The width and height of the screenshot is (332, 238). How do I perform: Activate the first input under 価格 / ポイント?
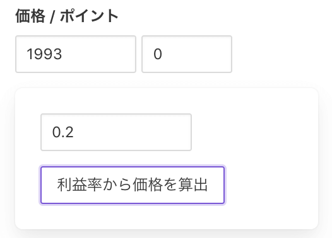tap(76, 54)
